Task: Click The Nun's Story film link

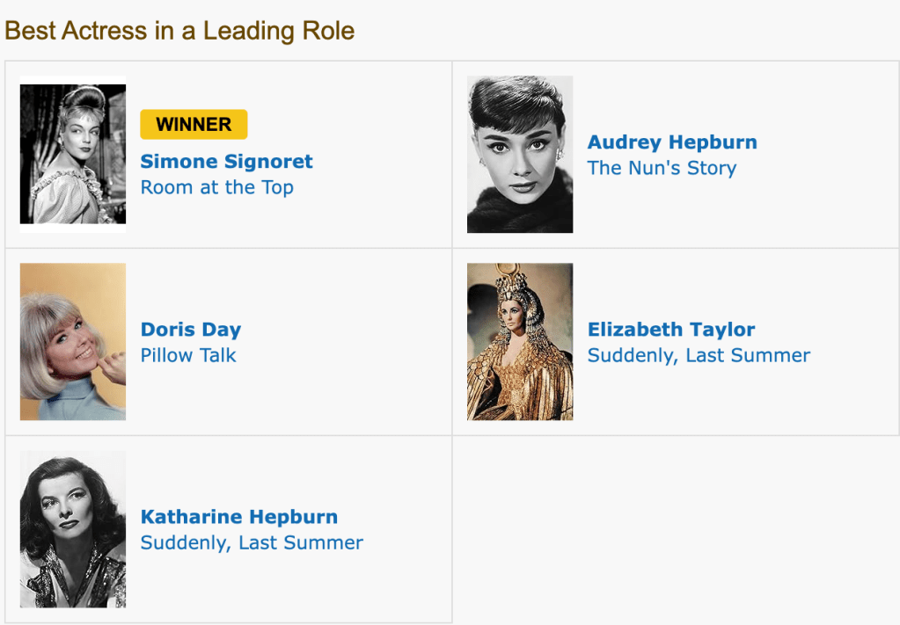Action: (x=662, y=168)
